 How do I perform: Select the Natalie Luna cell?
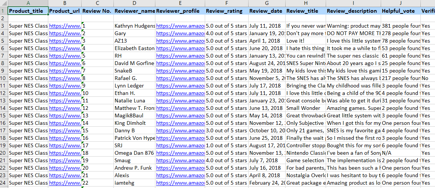click(x=134, y=101)
